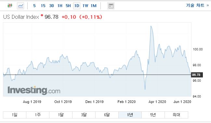Viewport: 211px width, 123px height.
Task: Show the 1일 time range
Action: point(15,115)
